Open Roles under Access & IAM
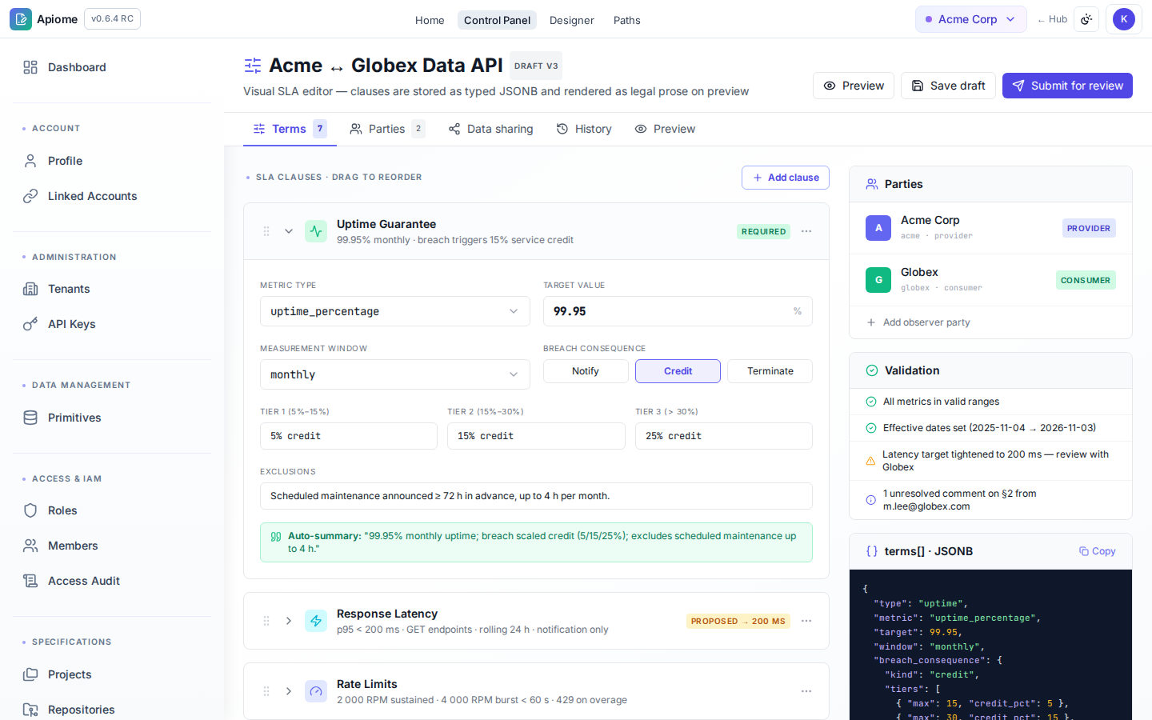The image size is (1152, 720). coord(112,510)
